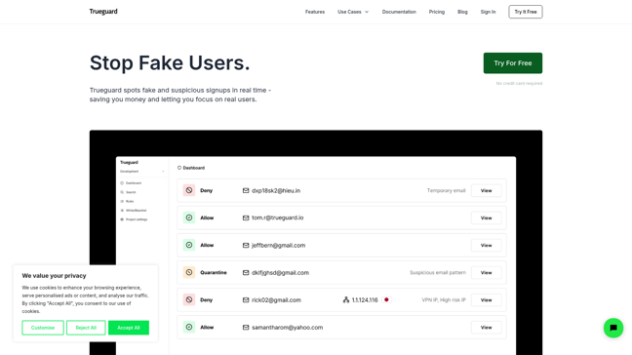Click the IP address 1.1.124.116
Viewport: 632px width, 355px height.
(365, 300)
